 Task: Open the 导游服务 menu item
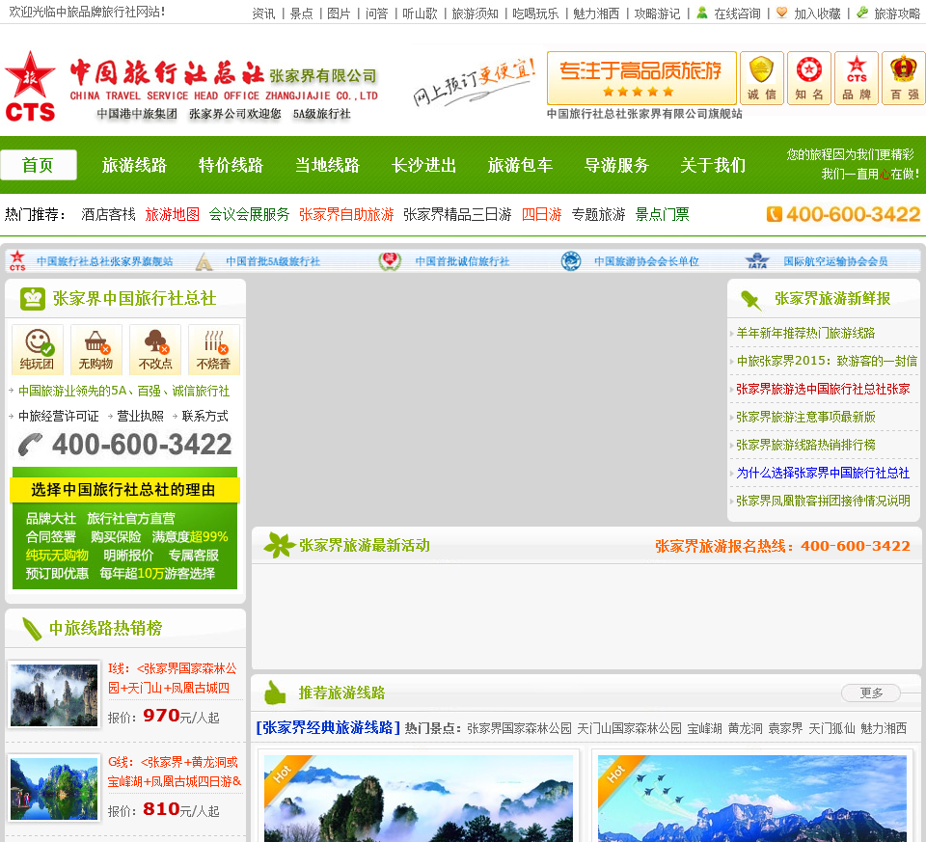coord(616,165)
